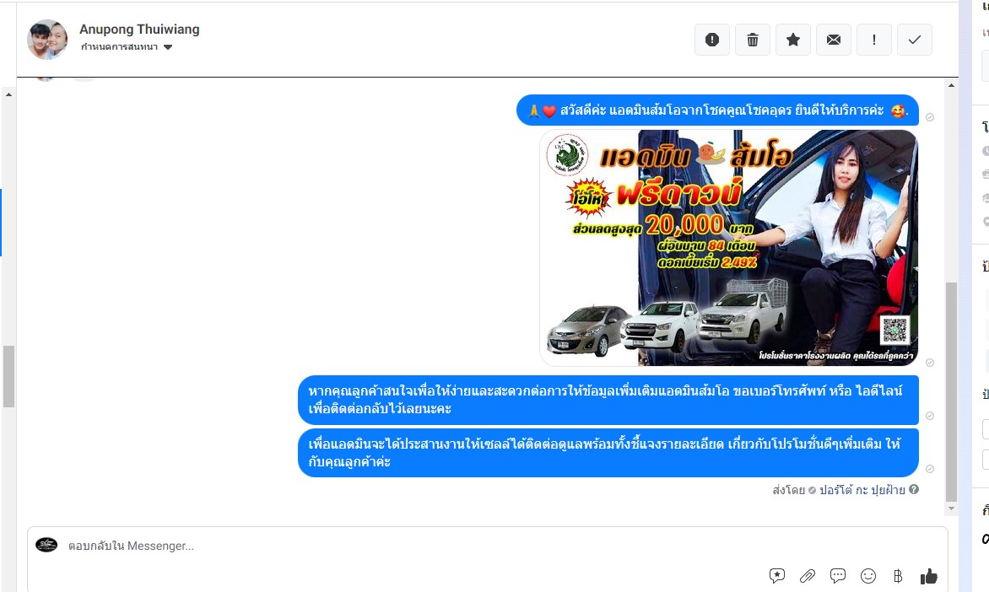Attach a file with paperclip icon

(x=808, y=576)
